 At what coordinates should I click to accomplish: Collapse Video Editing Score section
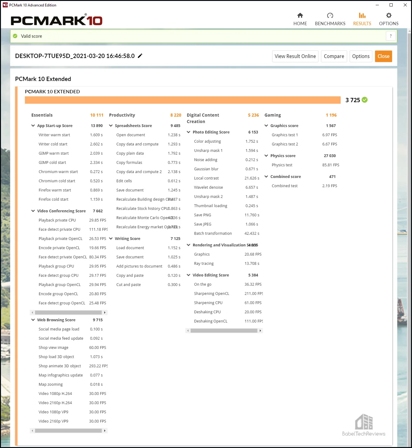click(x=188, y=275)
